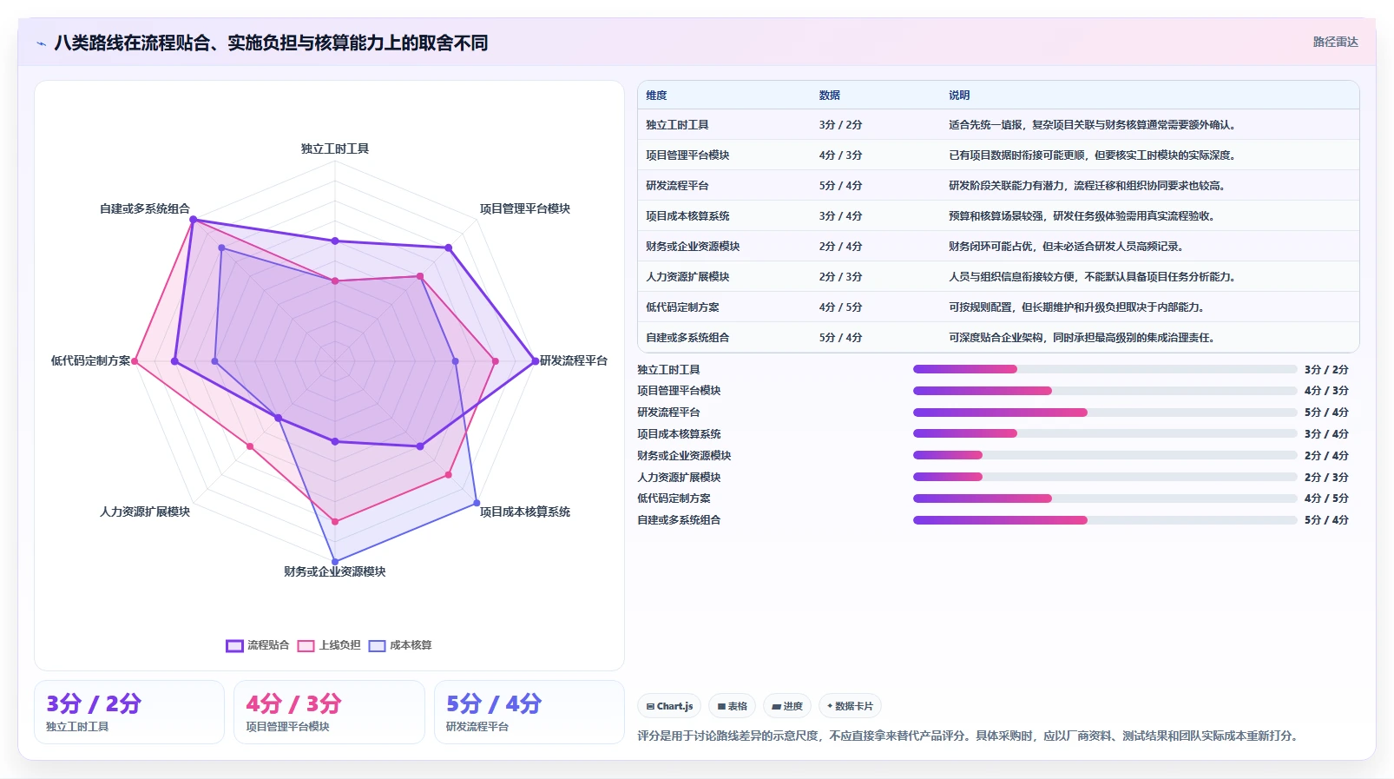Click the progress bar for 低代码定制方案
The height and width of the screenshot is (779, 1394).
point(1105,498)
